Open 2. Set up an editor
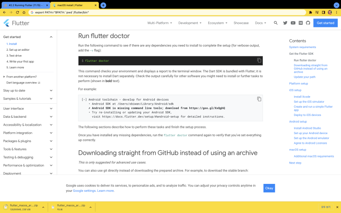The image size is (341, 213). [18, 49]
